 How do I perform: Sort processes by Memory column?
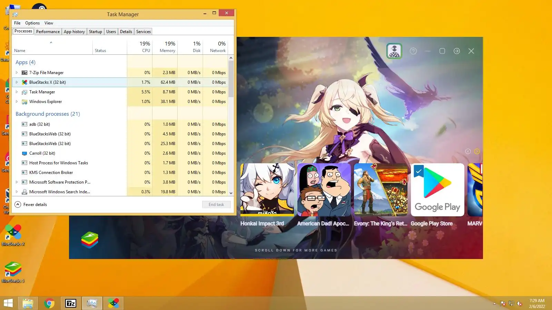tap(165, 47)
